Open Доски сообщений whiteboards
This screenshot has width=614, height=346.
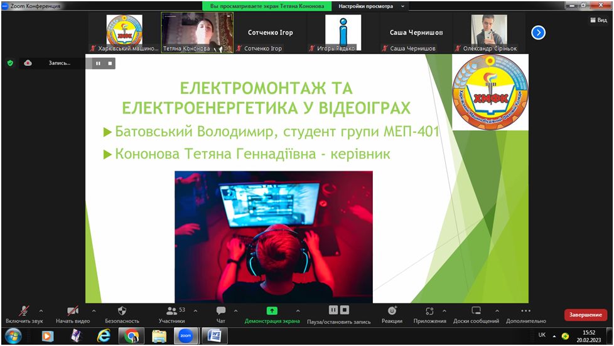pyautogui.click(x=476, y=315)
